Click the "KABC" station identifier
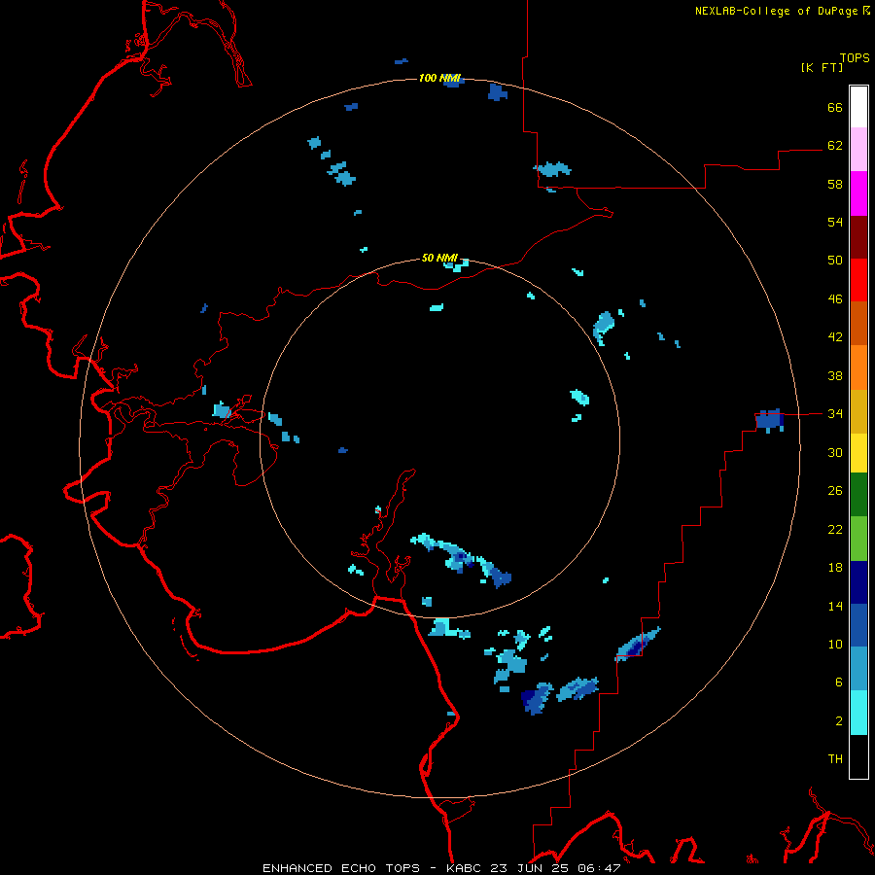Screen dimensions: 875x875 [x=465, y=868]
